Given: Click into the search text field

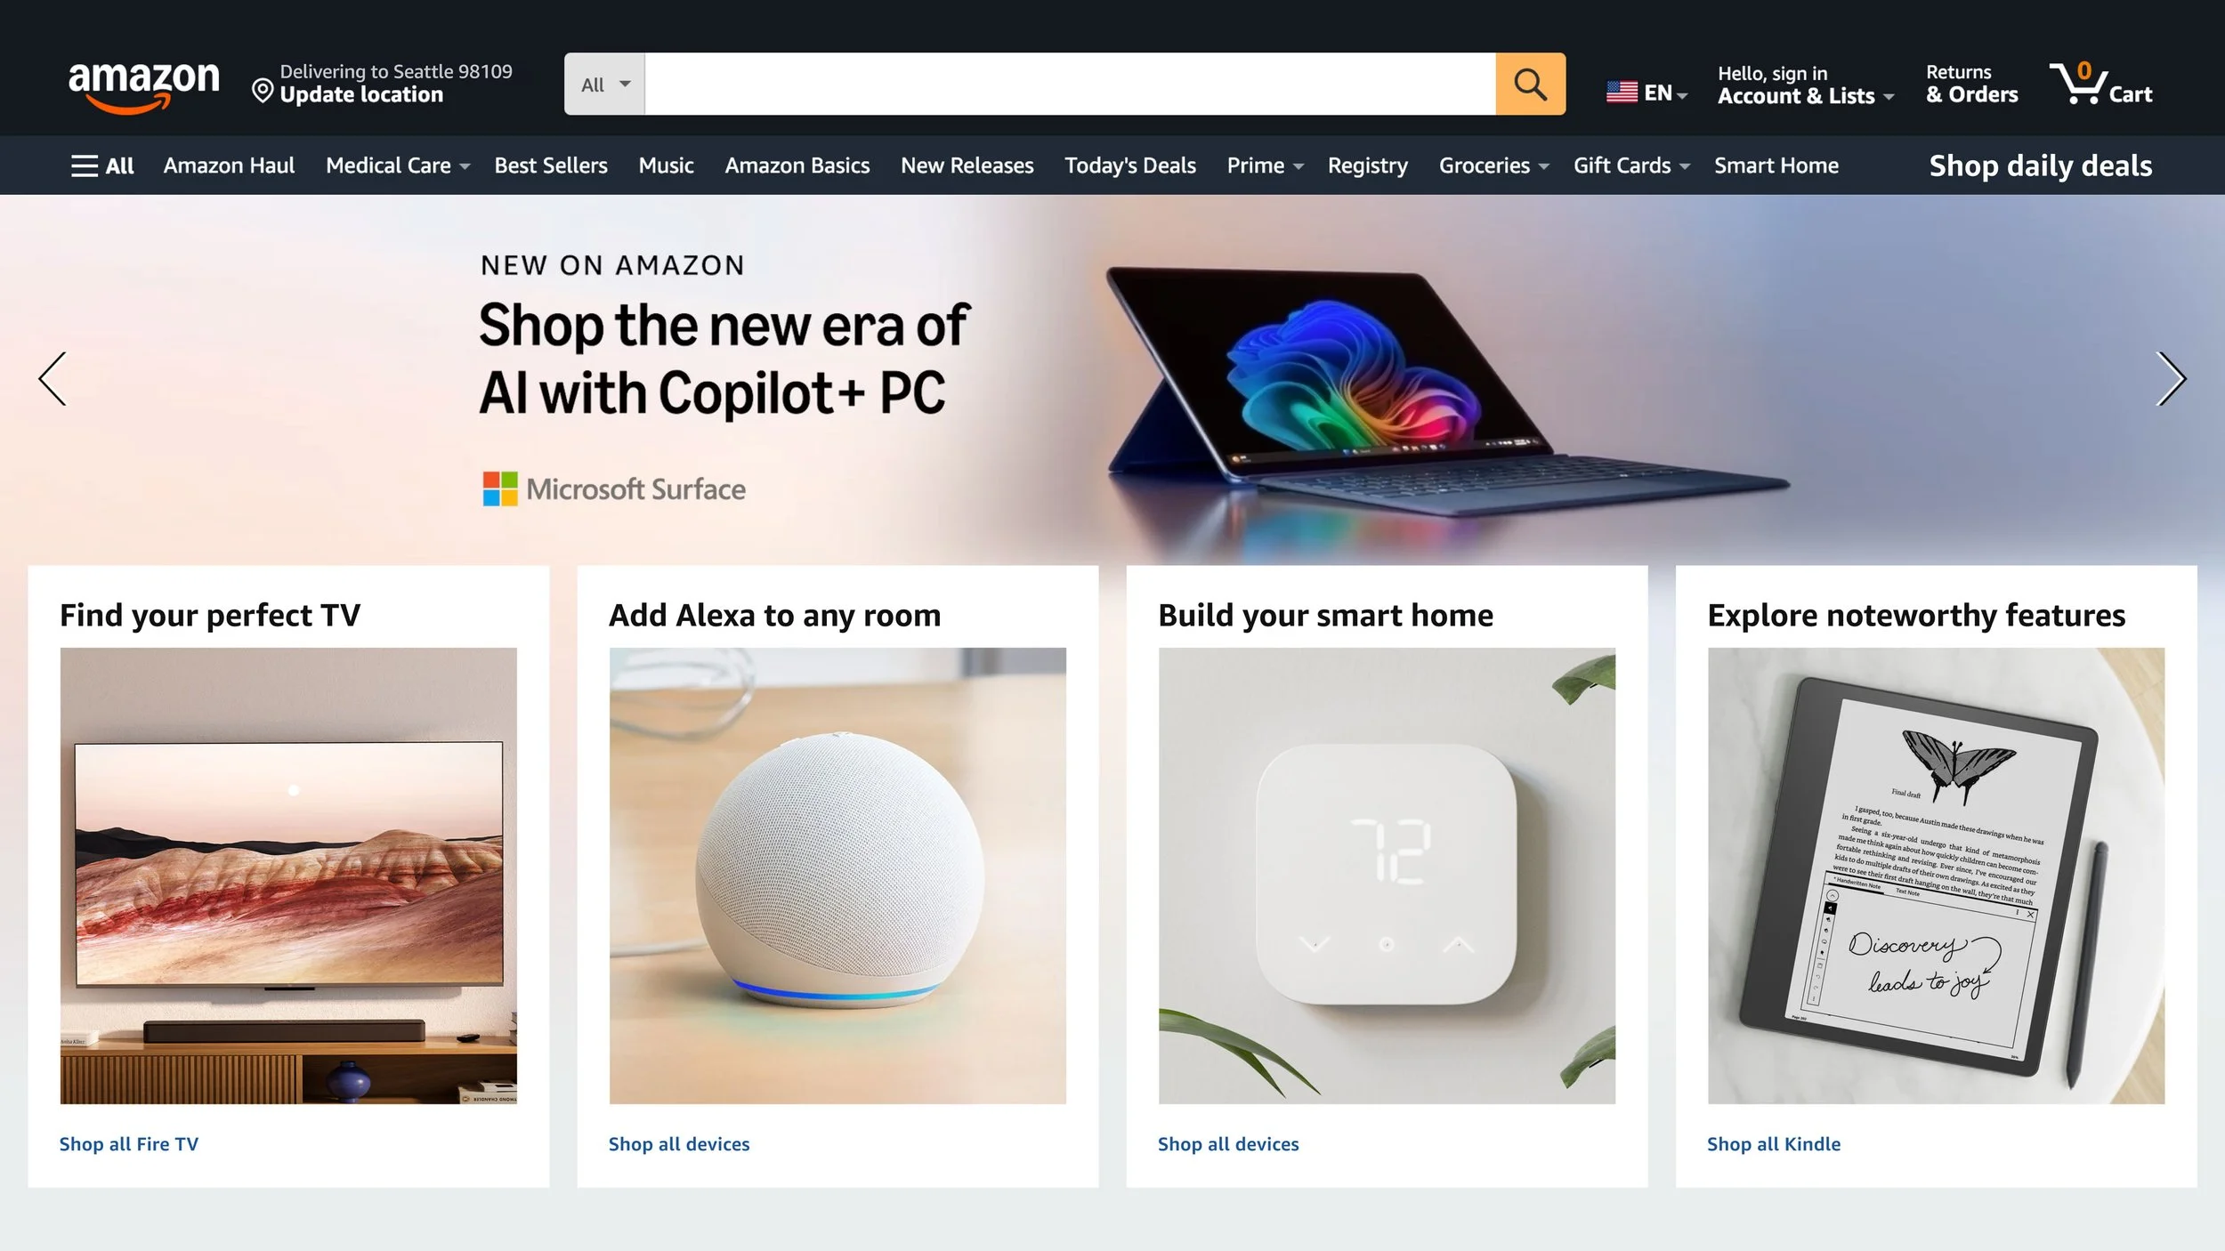Looking at the screenshot, I should (x=1070, y=84).
